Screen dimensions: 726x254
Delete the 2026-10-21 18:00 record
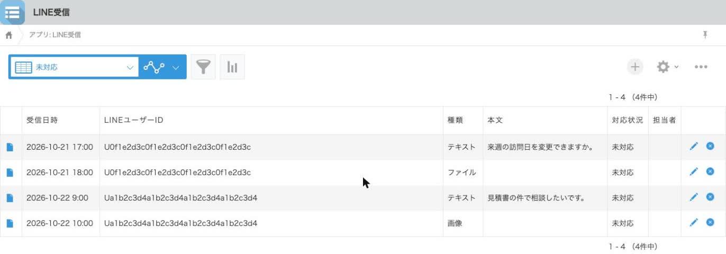pos(710,171)
